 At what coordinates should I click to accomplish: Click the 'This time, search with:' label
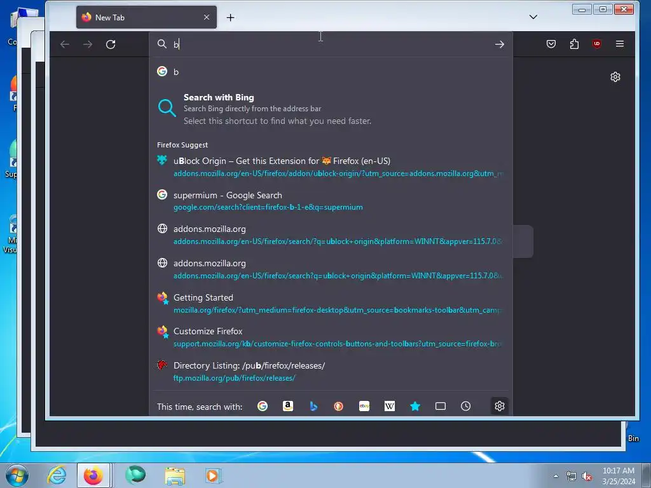tap(199, 407)
